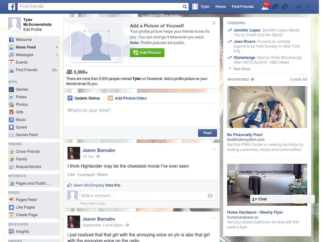
Task: Share the Highlander post
Action: coord(102,175)
